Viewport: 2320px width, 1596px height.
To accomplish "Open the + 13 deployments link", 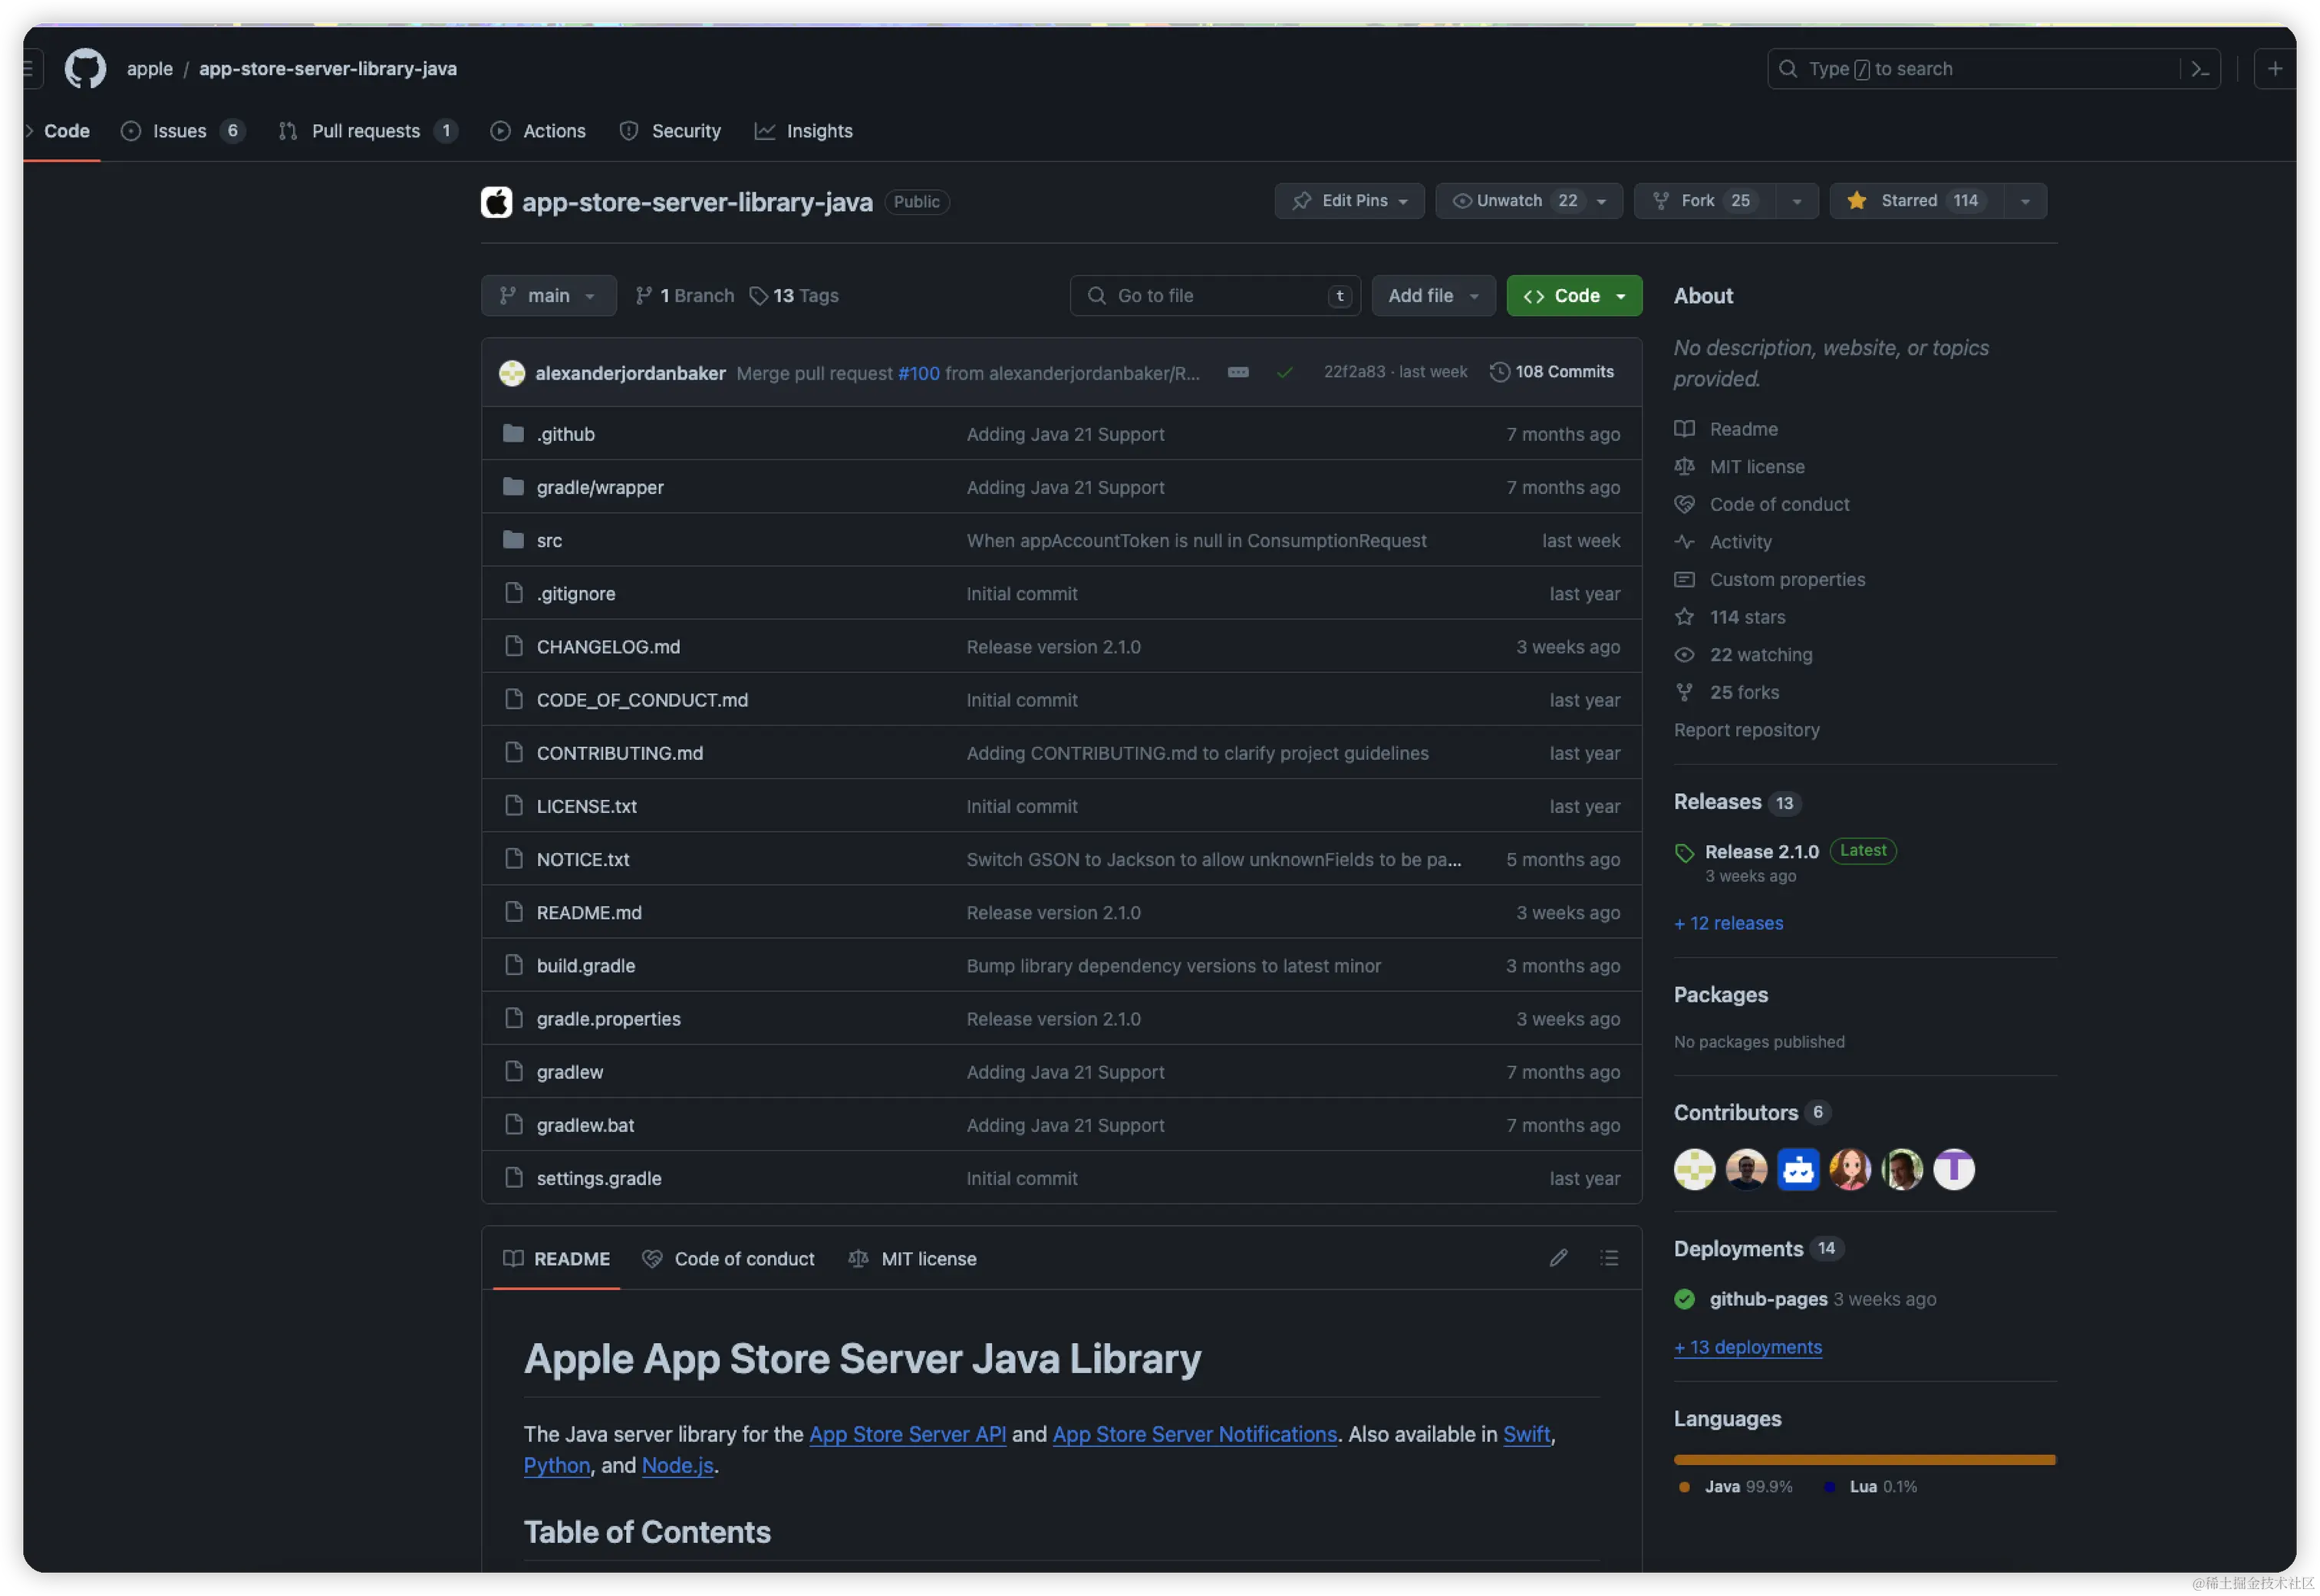I will [x=1747, y=1347].
